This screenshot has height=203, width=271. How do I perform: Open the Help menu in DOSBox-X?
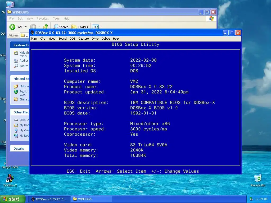coord(116,39)
